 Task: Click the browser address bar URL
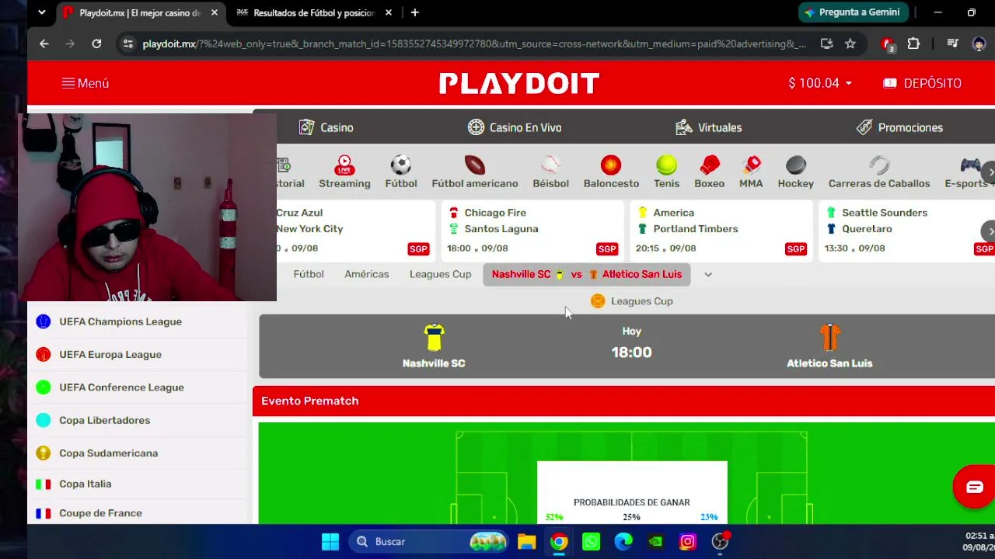474,44
